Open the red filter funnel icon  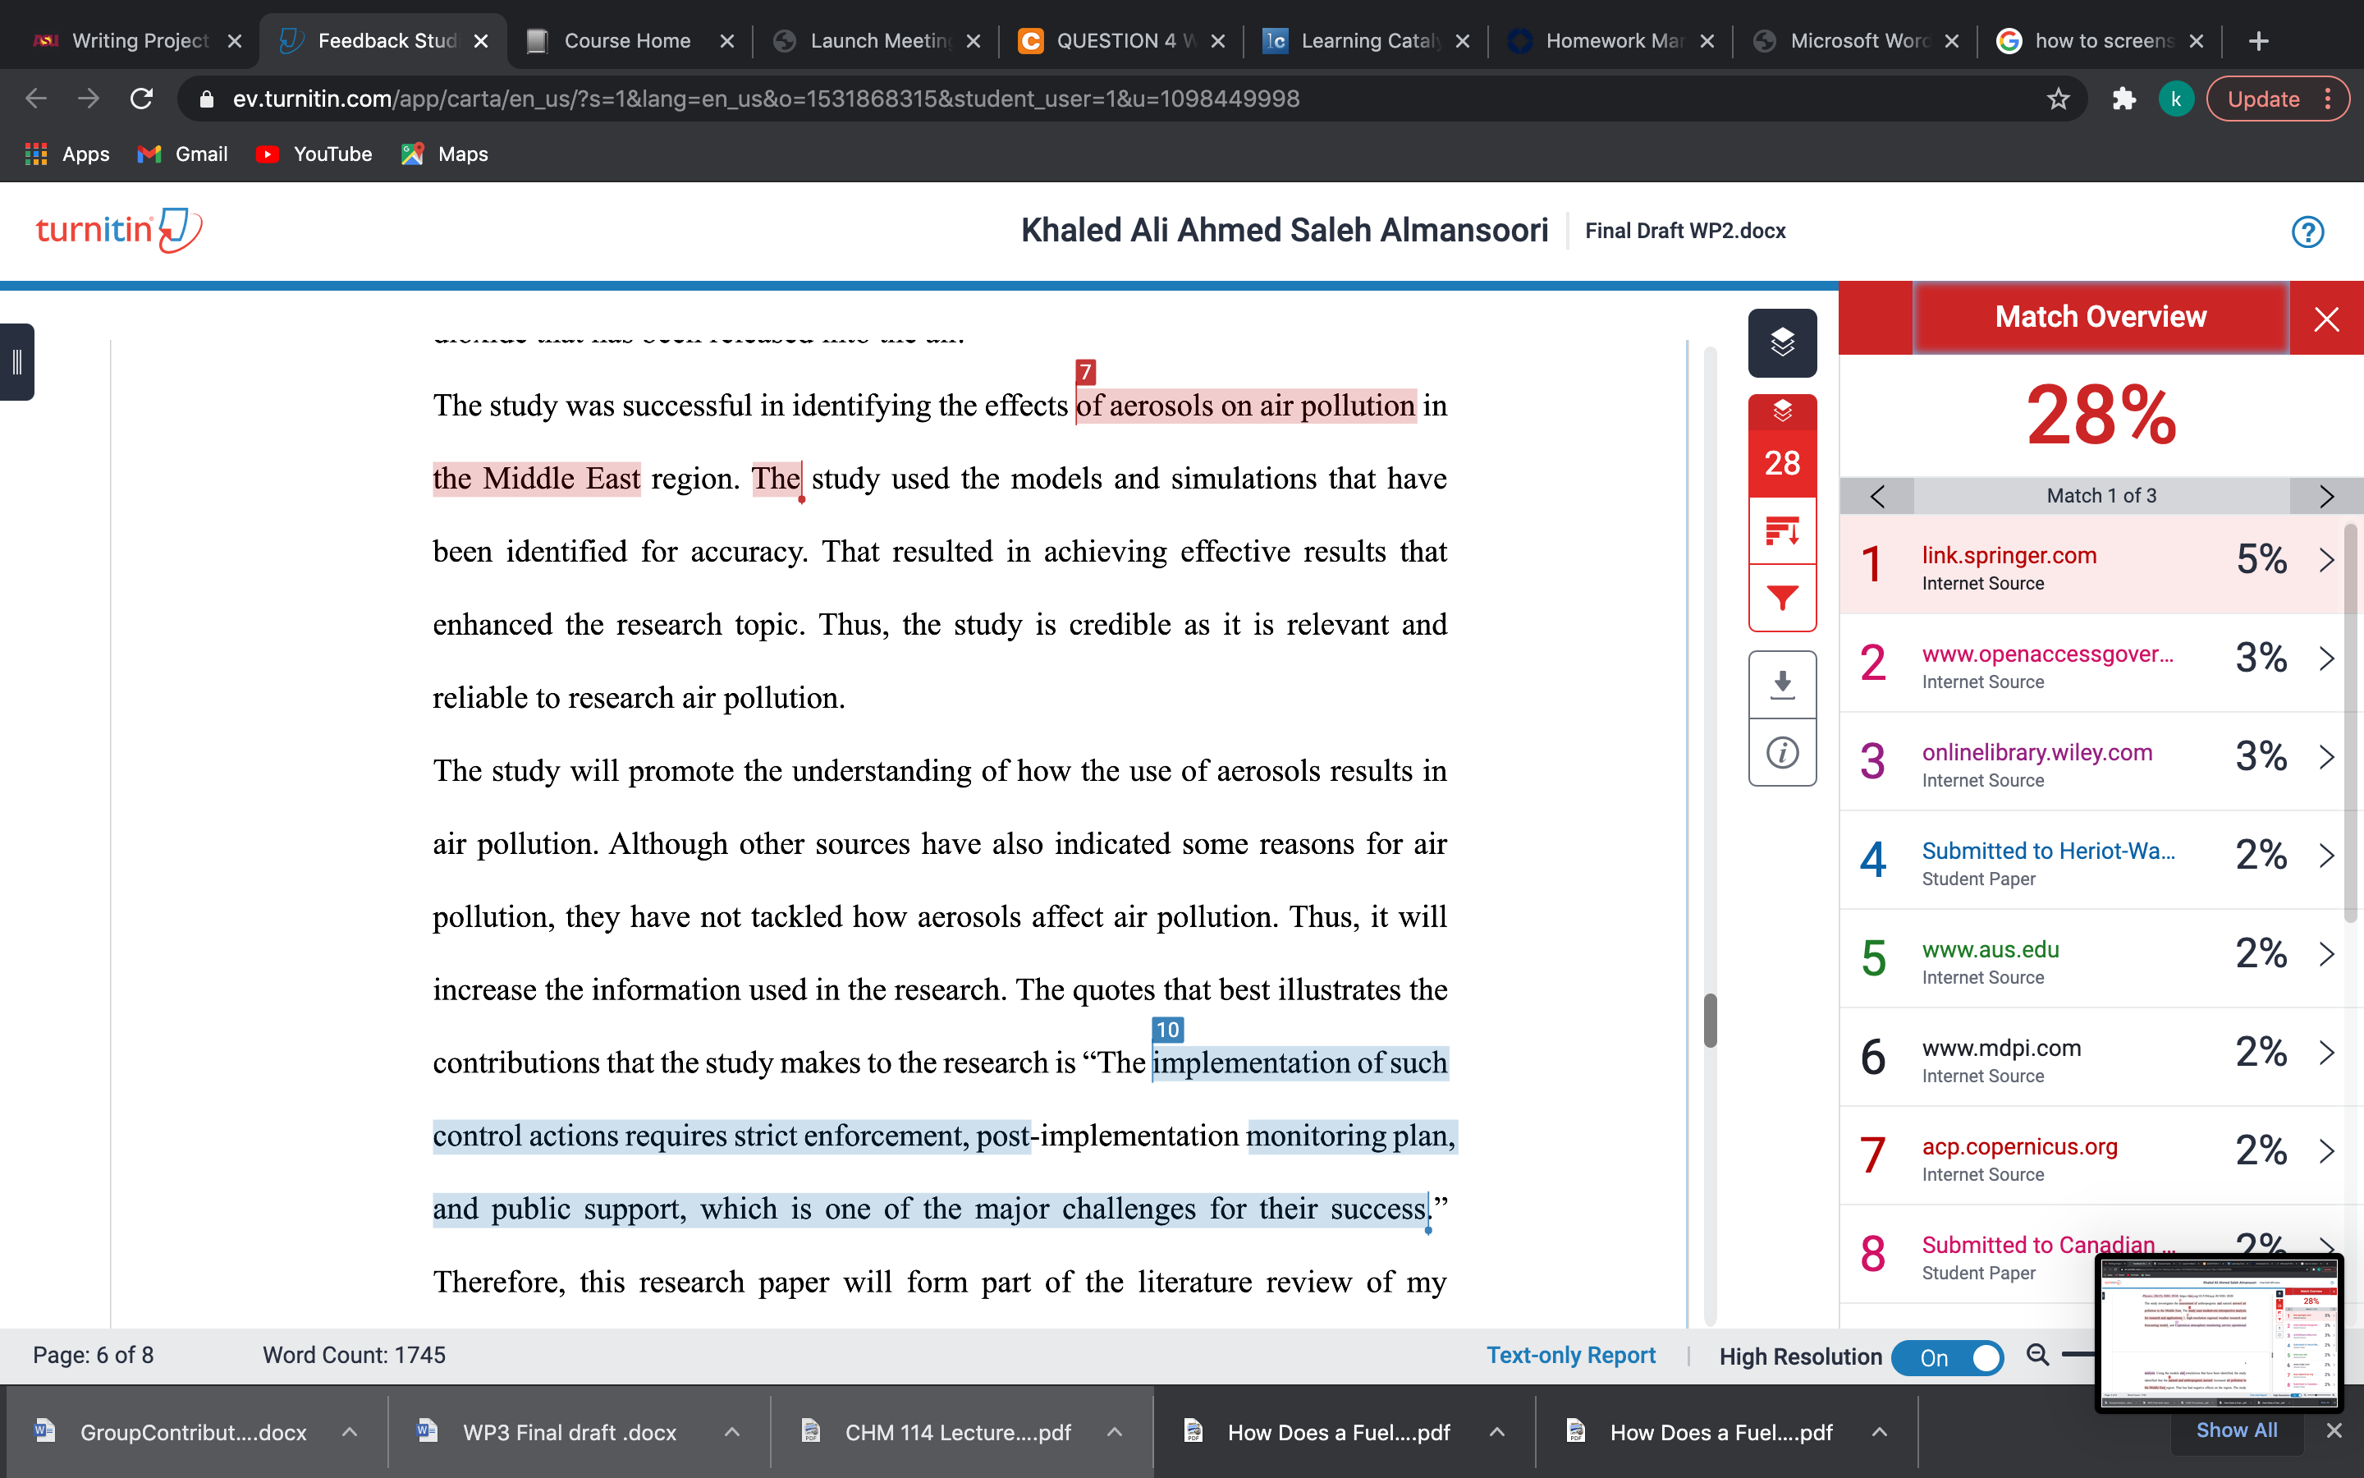(x=1782, y=597)
